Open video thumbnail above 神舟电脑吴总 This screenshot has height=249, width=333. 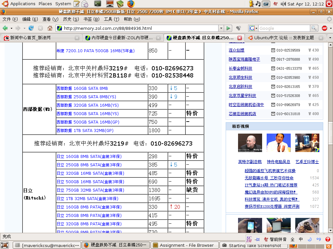point(279,143)
